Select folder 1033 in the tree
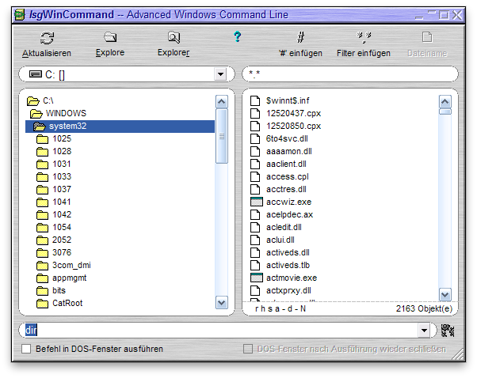The width and height of the screenshot is (477, 378). tap(62, 176)
